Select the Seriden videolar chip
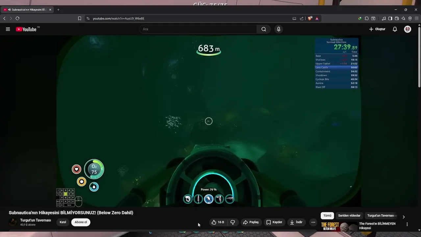Viewport: 421px width, 237px height. pyautogui.click(x=349, y=216)
